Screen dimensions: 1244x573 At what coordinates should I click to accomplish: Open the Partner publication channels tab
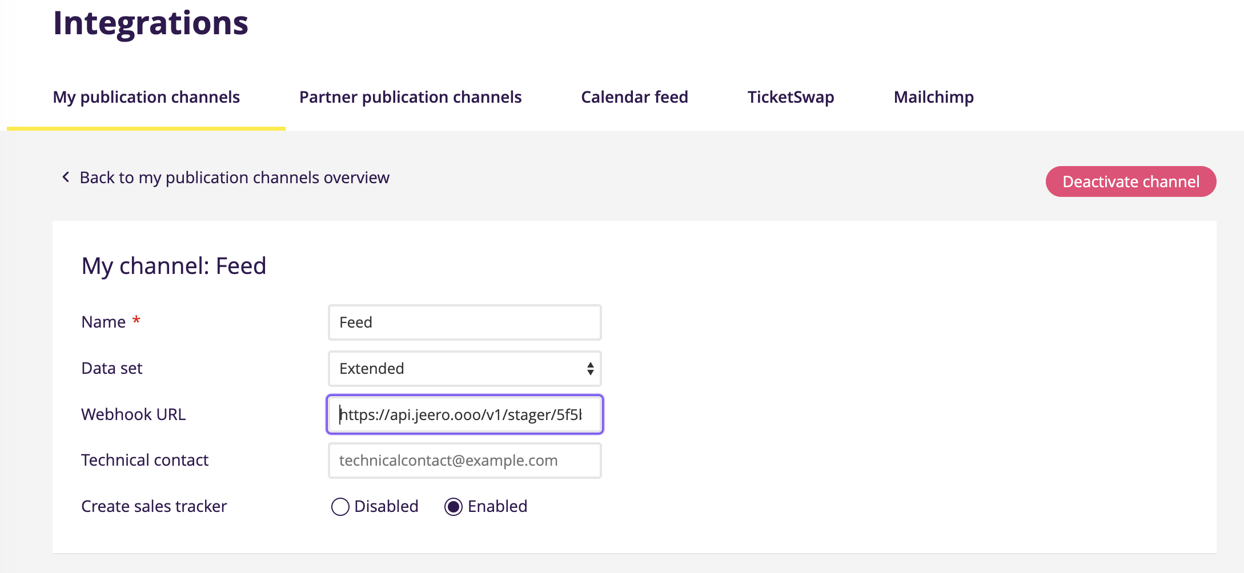(410, 97)
